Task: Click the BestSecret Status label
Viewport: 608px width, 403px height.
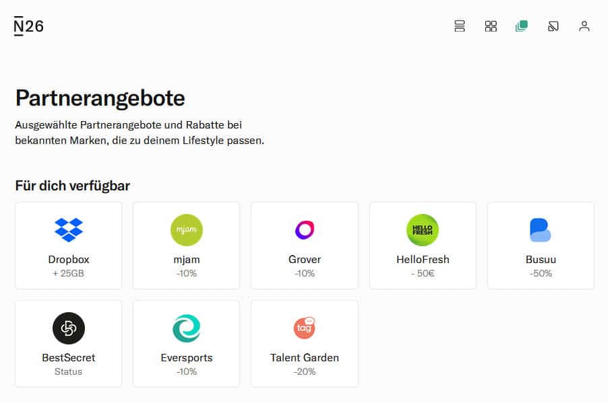Action: [x=69, y=372]
